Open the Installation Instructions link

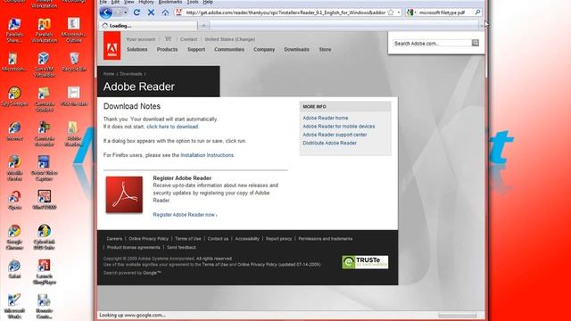pos(207,155)
